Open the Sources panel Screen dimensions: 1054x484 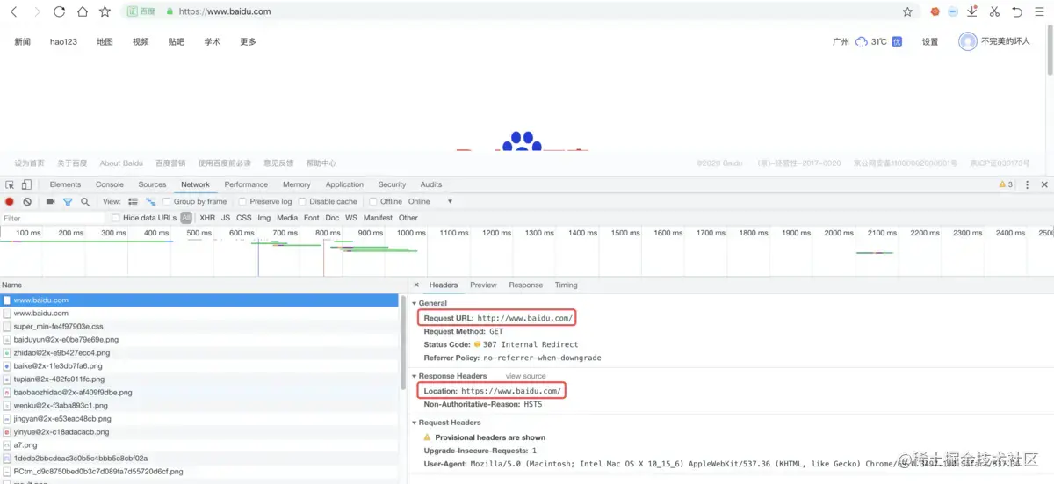[x=152, y=184]
